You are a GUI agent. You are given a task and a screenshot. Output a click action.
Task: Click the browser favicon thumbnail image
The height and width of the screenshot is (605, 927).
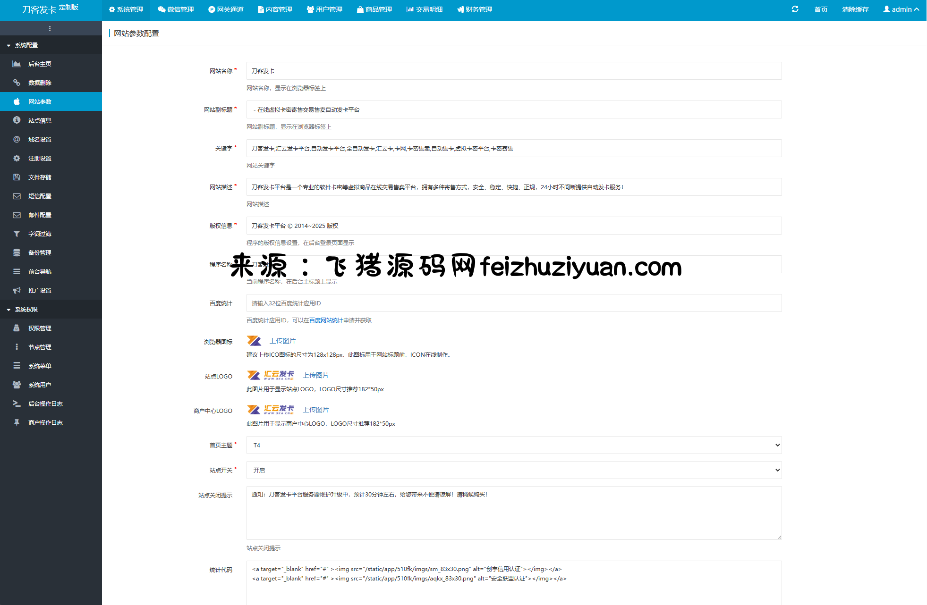pyautogui.click(x=254, y=341)
